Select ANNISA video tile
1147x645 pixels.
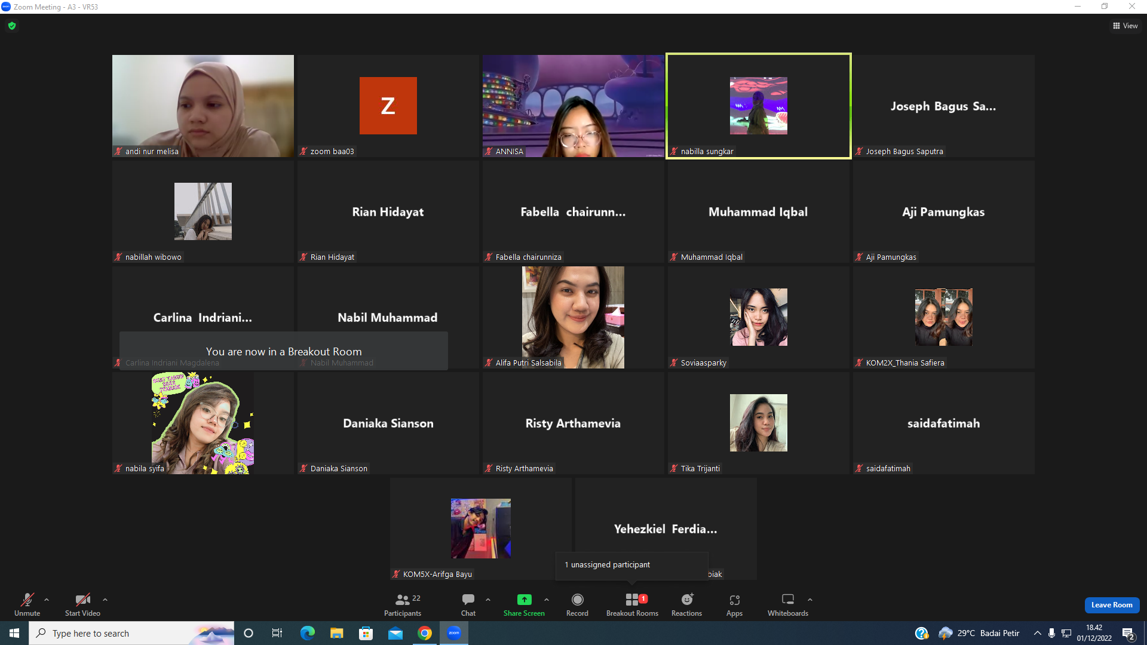[x=573, y=106]
